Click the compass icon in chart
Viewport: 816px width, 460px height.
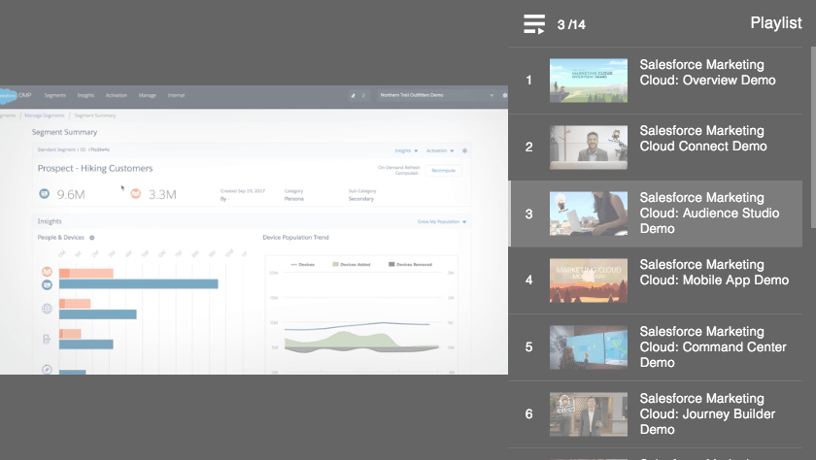(x=47, y=370)
